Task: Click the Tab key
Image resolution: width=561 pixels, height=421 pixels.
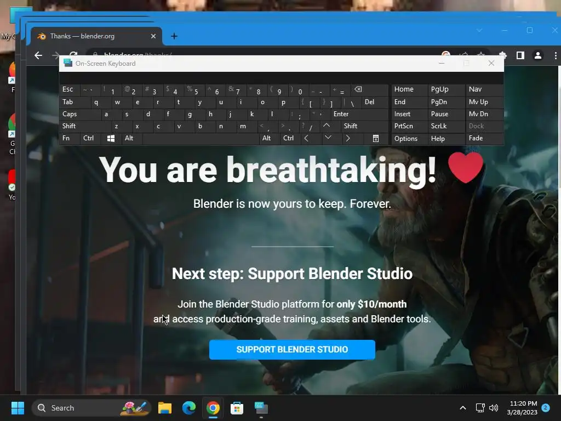Action: (x=75, y=102)
